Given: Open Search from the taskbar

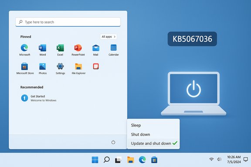Looking at the screenshot, I should pyautogui.click(x=107, y=160).
